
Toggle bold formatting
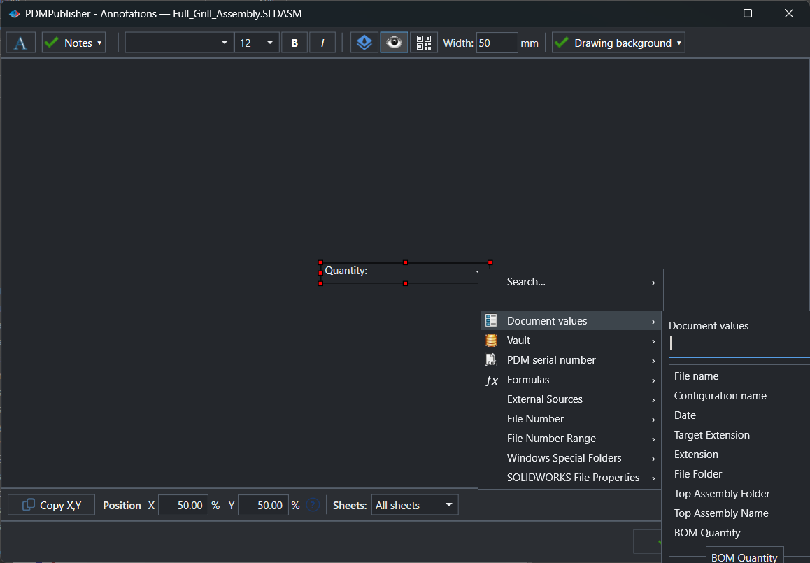click(294, 43)
